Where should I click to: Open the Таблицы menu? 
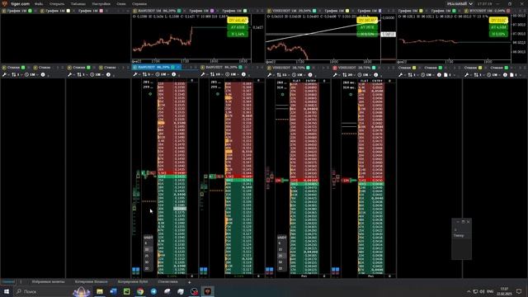78,3
